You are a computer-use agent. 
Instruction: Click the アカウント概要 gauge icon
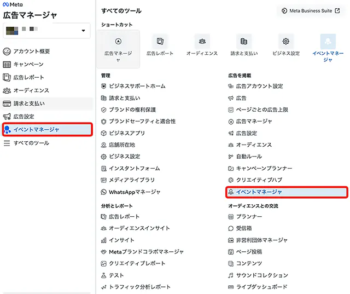coord(7,51)
